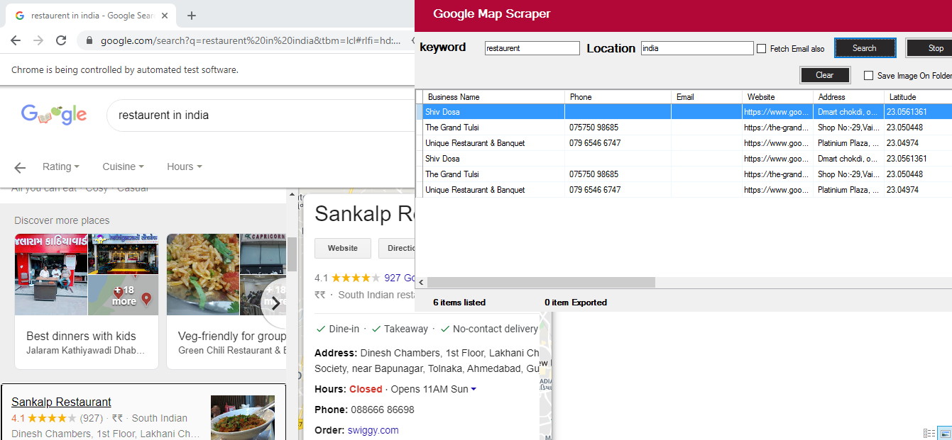The image size is (952, 440).
Task: Click the lock icon in address bar
Action: (x=89, y=41)
